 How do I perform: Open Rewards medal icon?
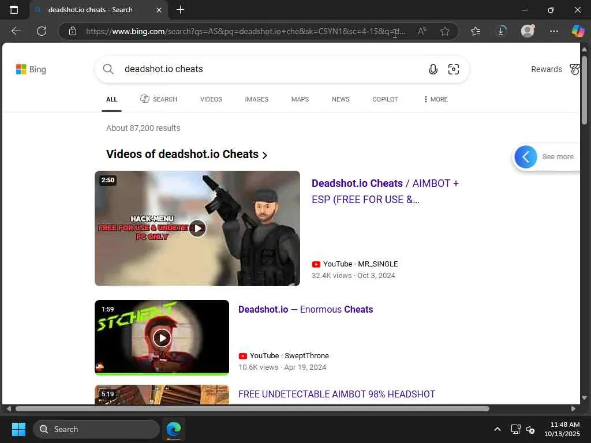pos(575,69)
